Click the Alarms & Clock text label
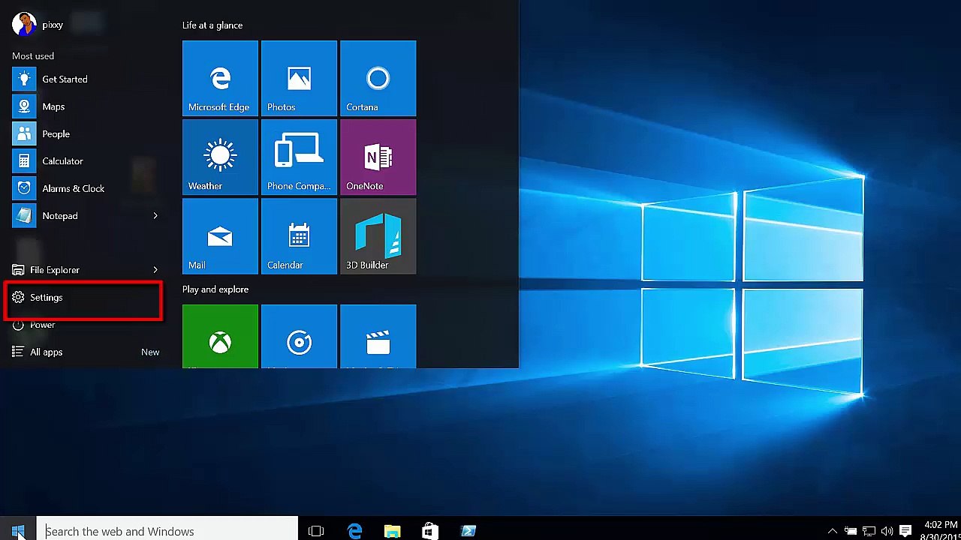Screen dimensions: 961x540 tap(74, 189)
